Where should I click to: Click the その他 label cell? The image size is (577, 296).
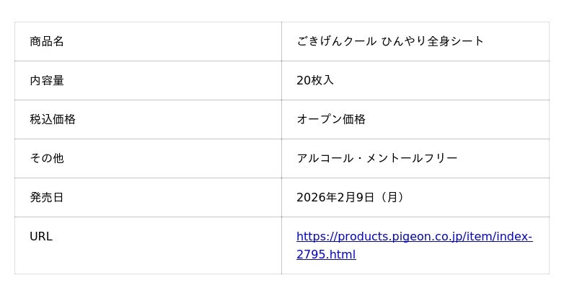tap(47, 159)
